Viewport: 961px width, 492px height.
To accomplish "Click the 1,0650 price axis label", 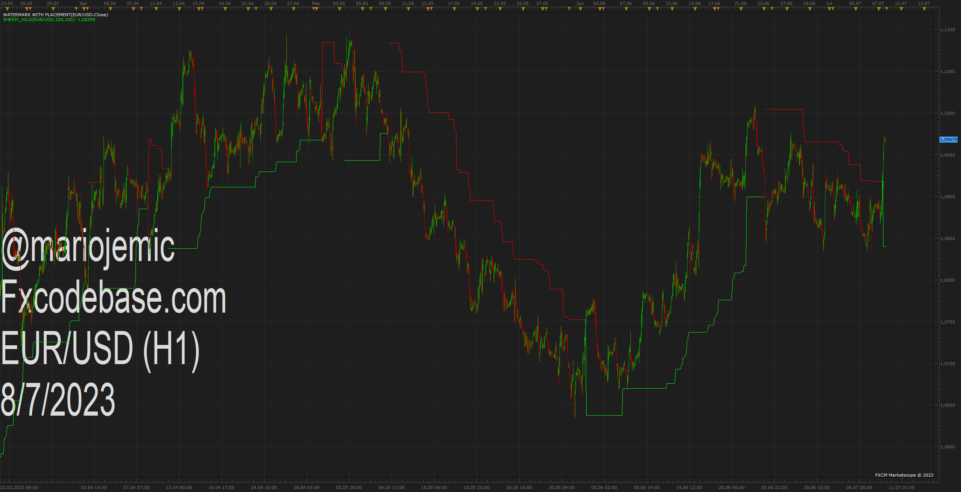I will 947,405.
